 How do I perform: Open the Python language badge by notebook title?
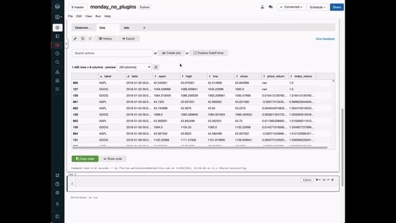tap(145, 7)
